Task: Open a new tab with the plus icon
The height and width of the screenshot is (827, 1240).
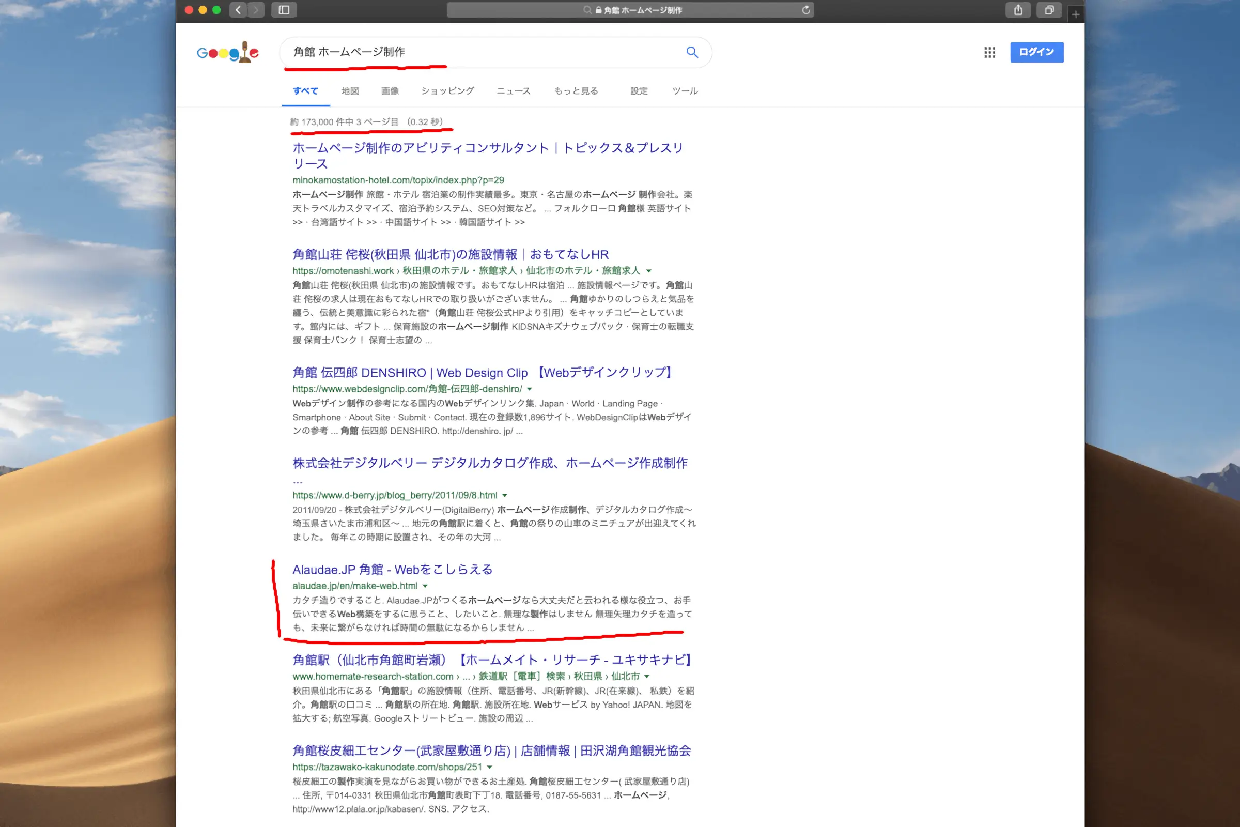Action: (1076, 14)
